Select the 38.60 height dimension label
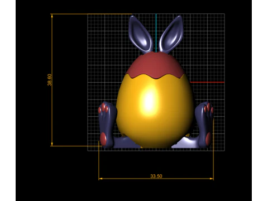 [50, 80]
